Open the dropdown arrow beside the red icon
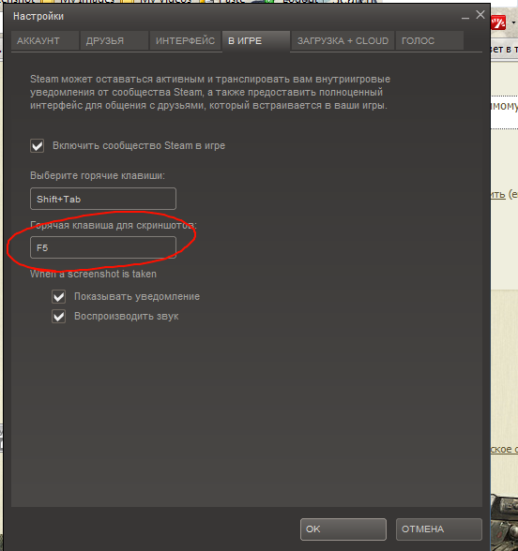This screenshot has width=518, height=551. click(x=514, y=23)
